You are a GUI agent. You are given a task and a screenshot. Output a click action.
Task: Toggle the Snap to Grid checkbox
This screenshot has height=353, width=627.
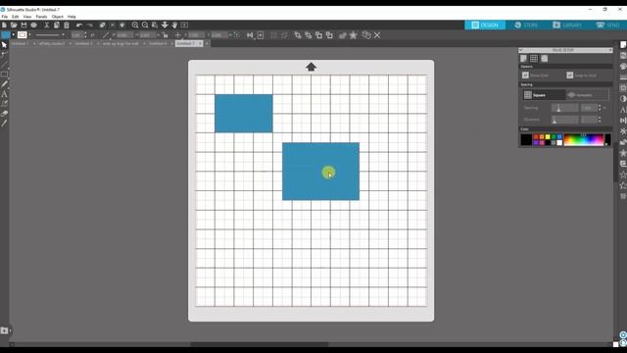click(570, 76)
